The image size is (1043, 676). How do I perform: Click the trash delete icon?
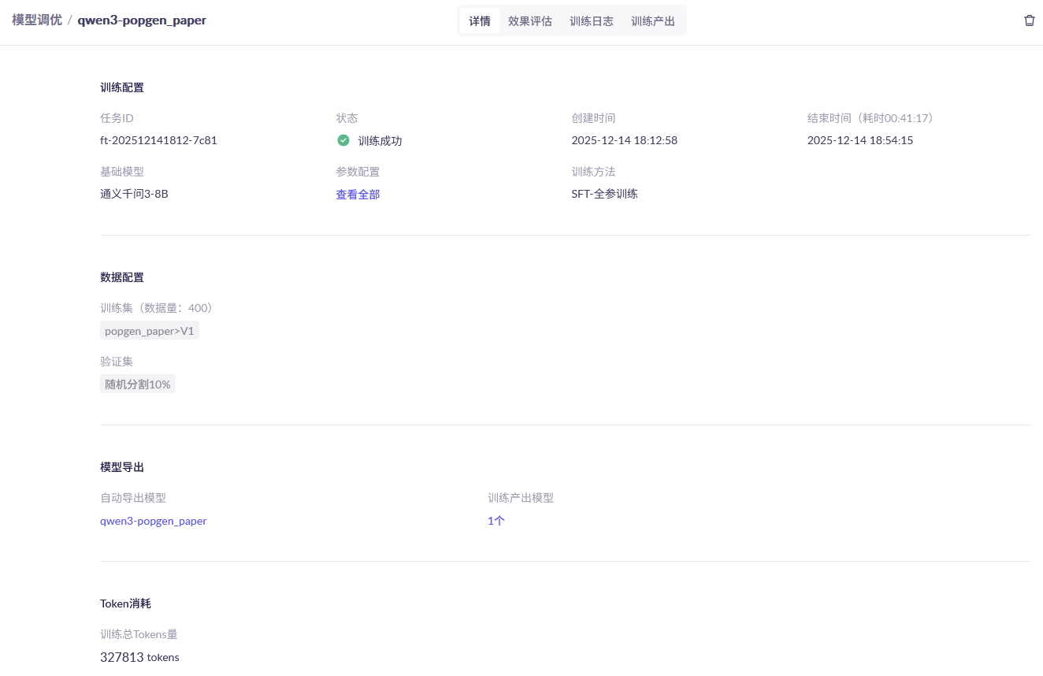1029,20
